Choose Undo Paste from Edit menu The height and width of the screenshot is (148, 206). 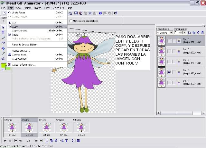(x=37, y=12)
